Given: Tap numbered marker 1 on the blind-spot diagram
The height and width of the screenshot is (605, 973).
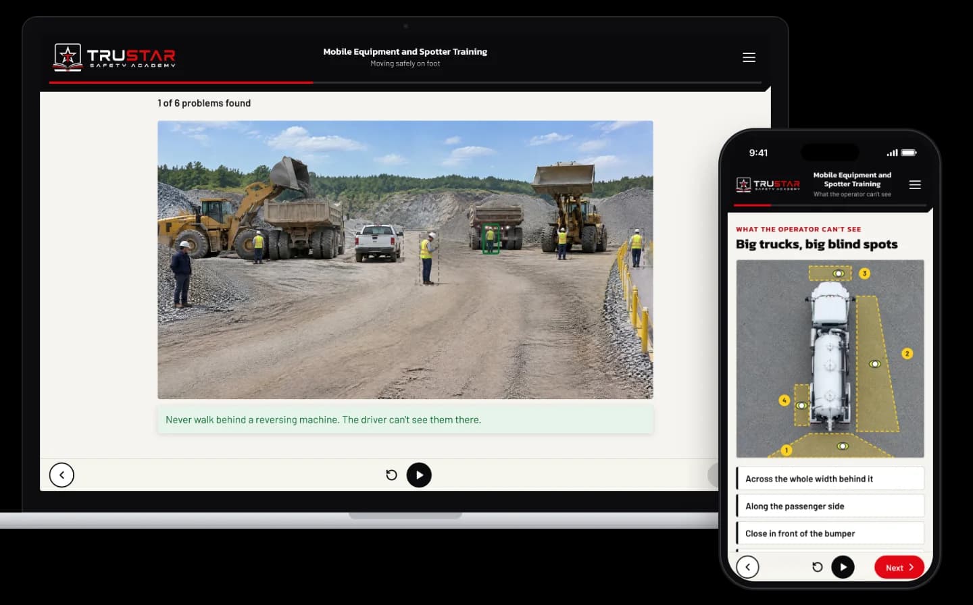Looking at the screenshot, I should [787, 450].
